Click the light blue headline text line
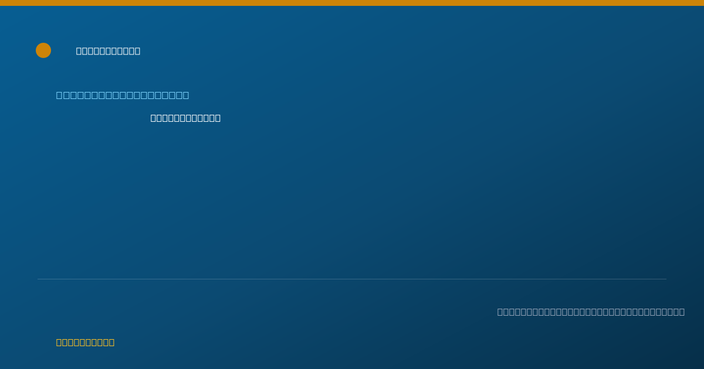 123,95
